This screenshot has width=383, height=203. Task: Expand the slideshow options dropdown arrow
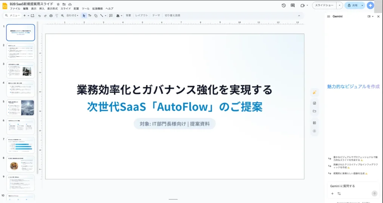pyautogui.click(x=339, y=6)
